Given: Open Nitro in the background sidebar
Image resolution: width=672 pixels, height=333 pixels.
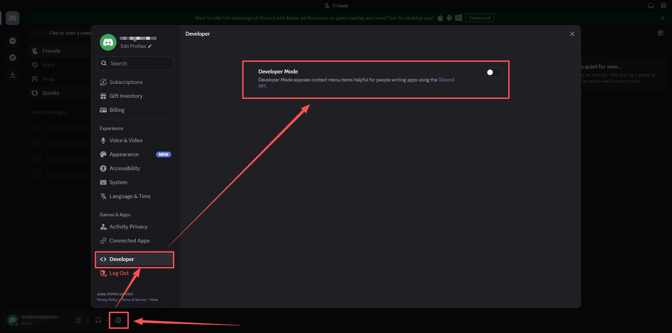Looking at the screenshot, I should tap(60, 65).
